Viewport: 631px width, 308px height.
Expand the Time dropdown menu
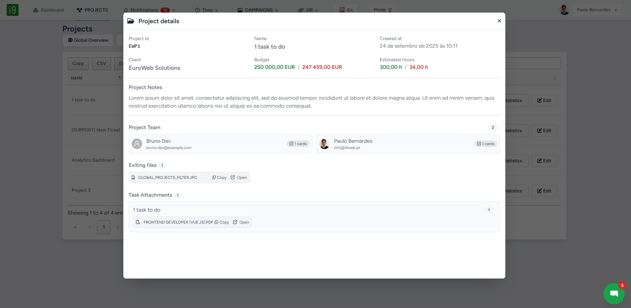(207, 10)
